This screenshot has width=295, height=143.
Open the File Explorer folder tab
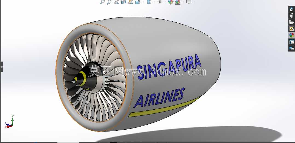coord(292,22)
